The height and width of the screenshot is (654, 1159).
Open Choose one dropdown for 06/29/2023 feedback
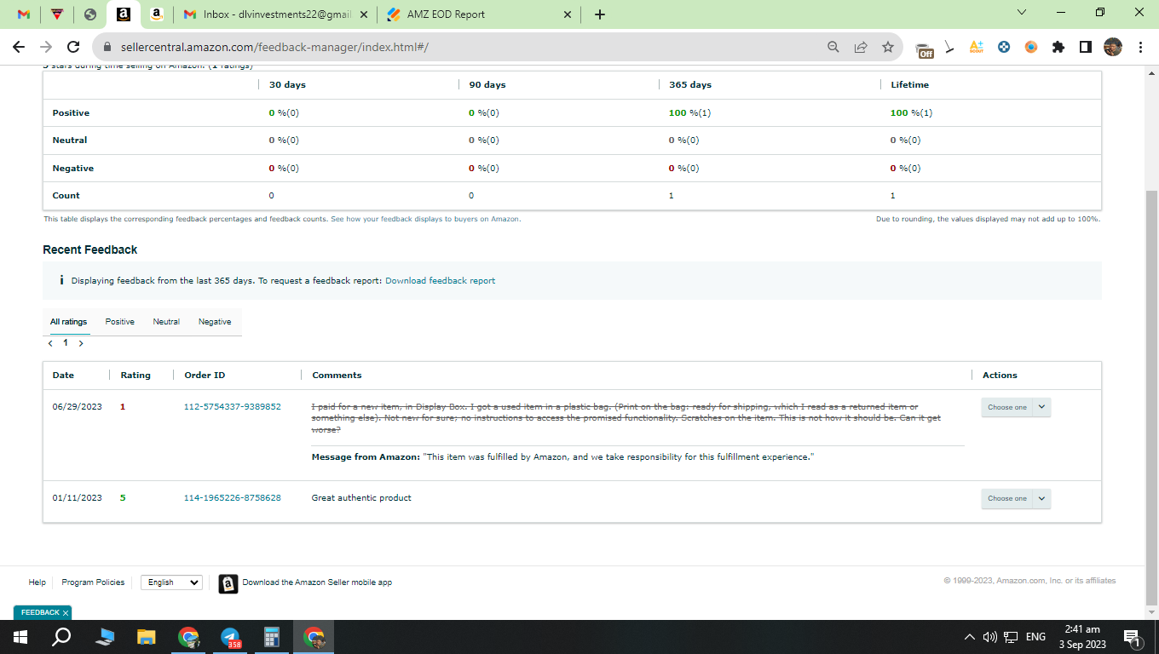tap(1016, 407)
